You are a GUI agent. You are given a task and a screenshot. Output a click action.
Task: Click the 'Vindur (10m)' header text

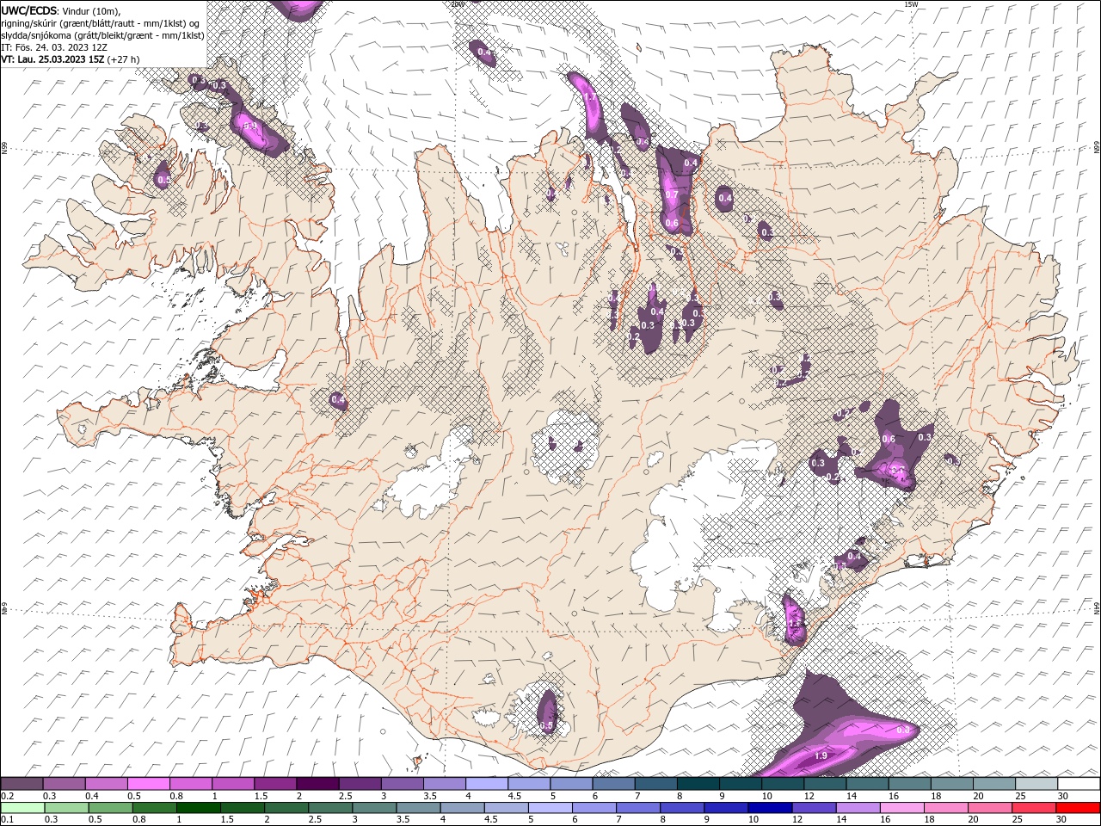[x=92, y=10]
